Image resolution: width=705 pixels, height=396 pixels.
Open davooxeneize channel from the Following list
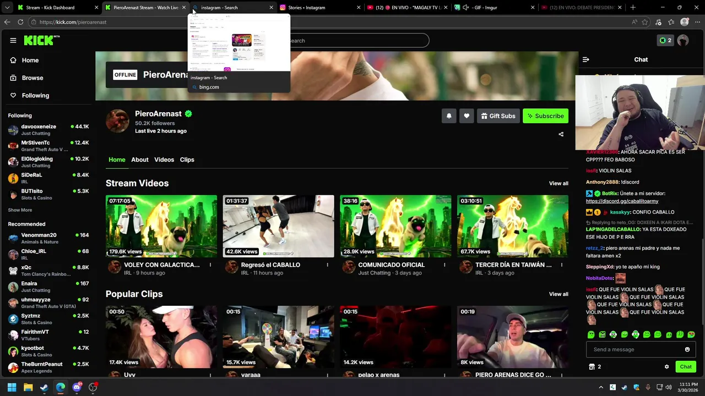coord(48,130)
